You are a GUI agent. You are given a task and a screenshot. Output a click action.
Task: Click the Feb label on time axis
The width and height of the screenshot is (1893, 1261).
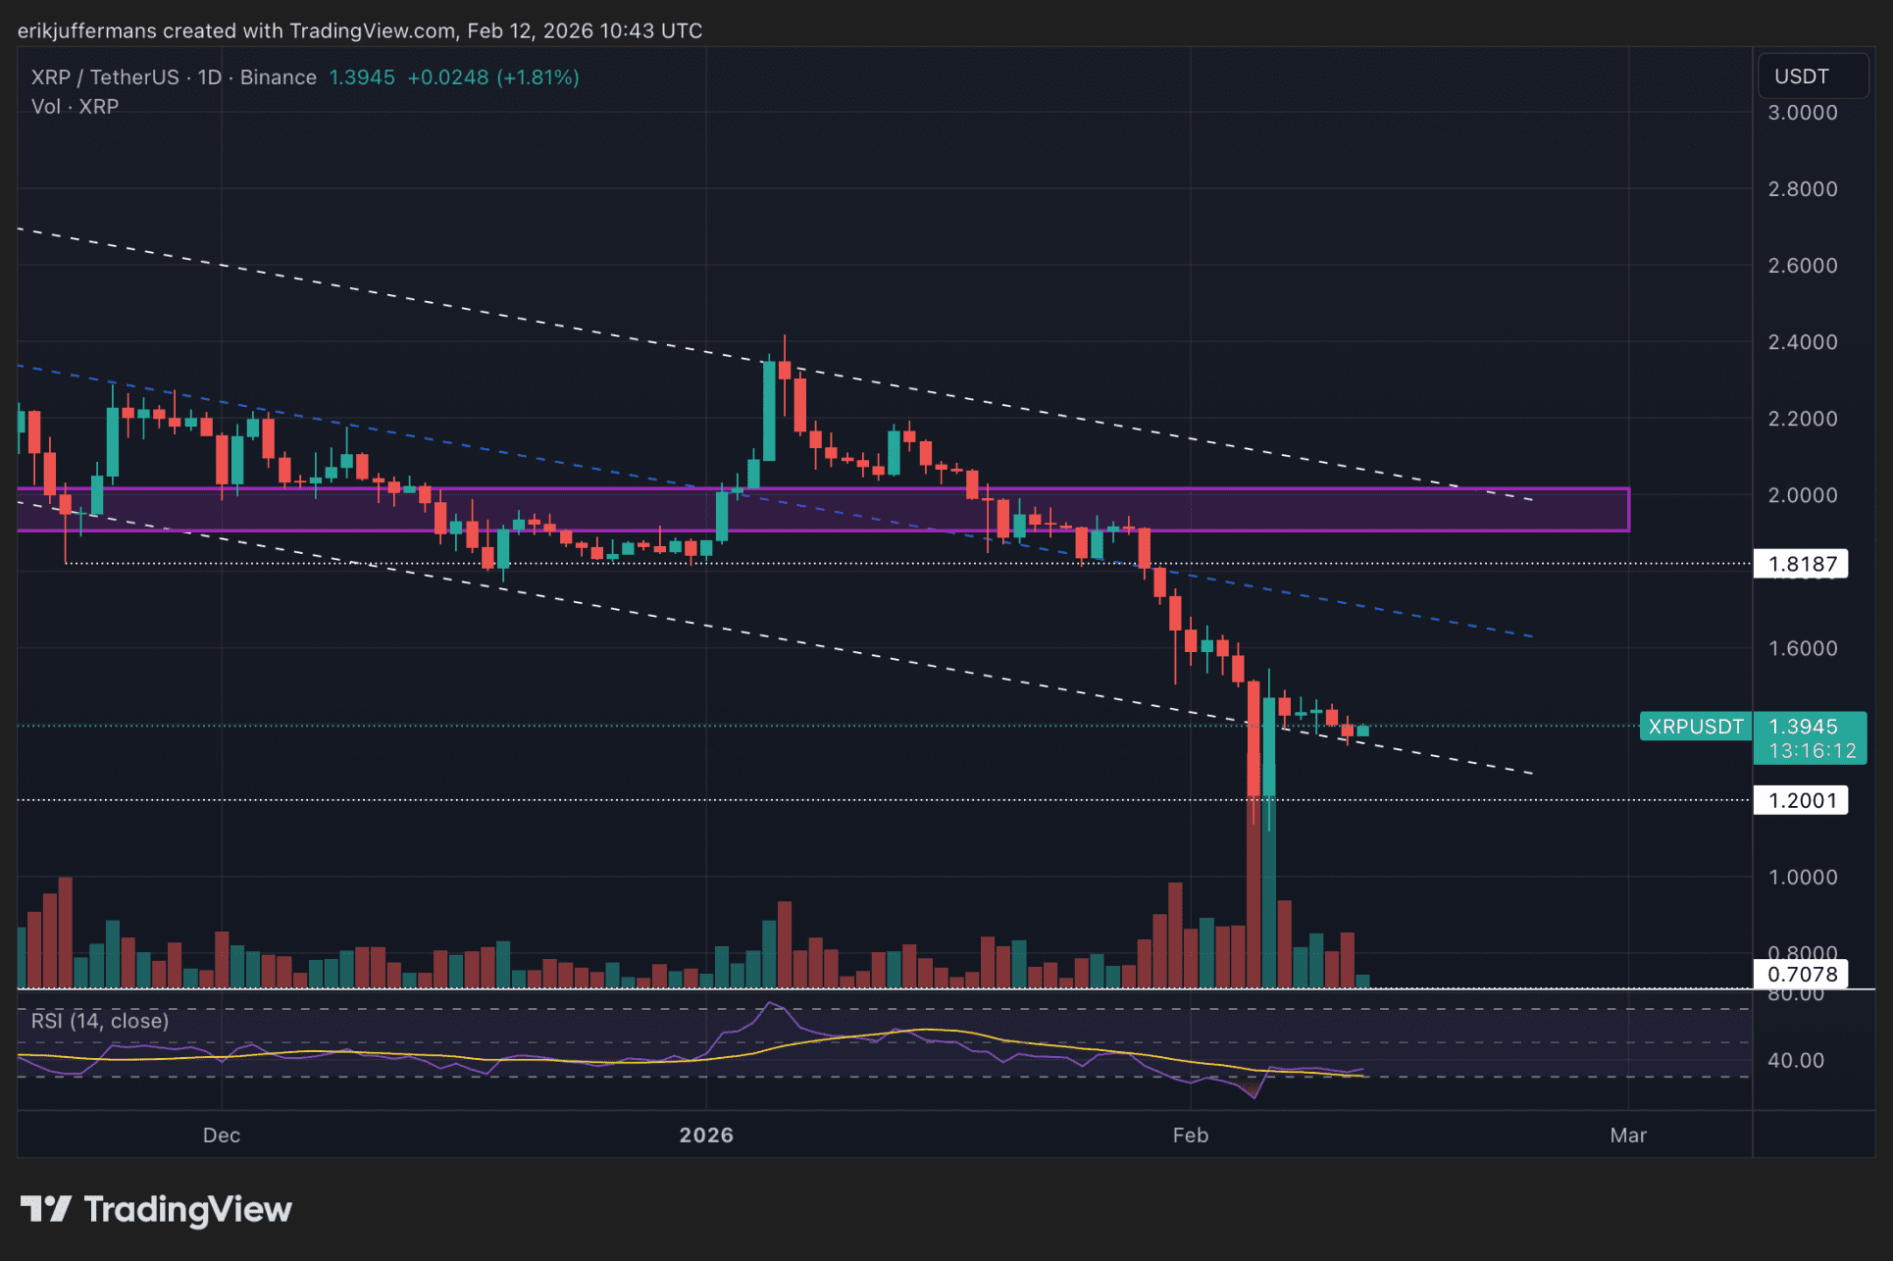1190,1135
